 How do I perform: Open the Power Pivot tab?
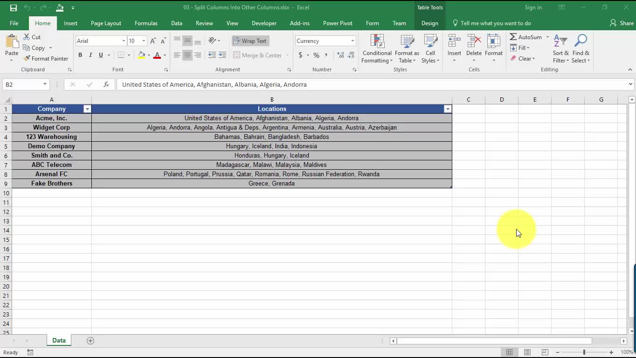coord(338,23)
